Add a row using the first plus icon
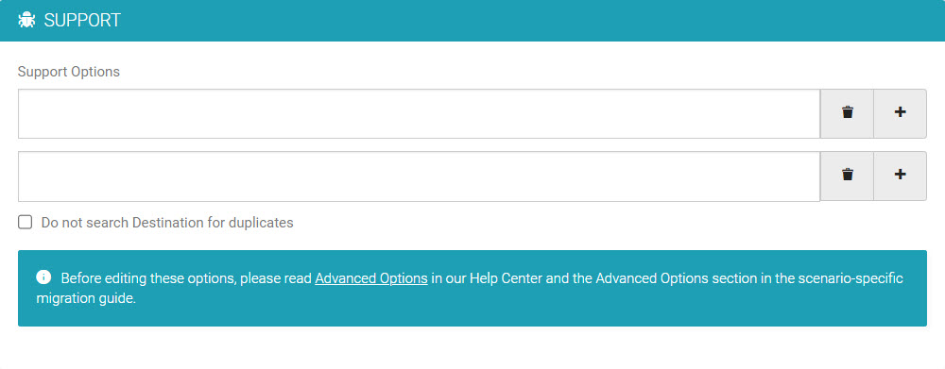The width and height of the screenshot is (945, 369). [x=900, y=113]
